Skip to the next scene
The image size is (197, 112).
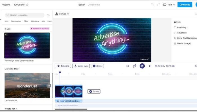click(150, 66)
